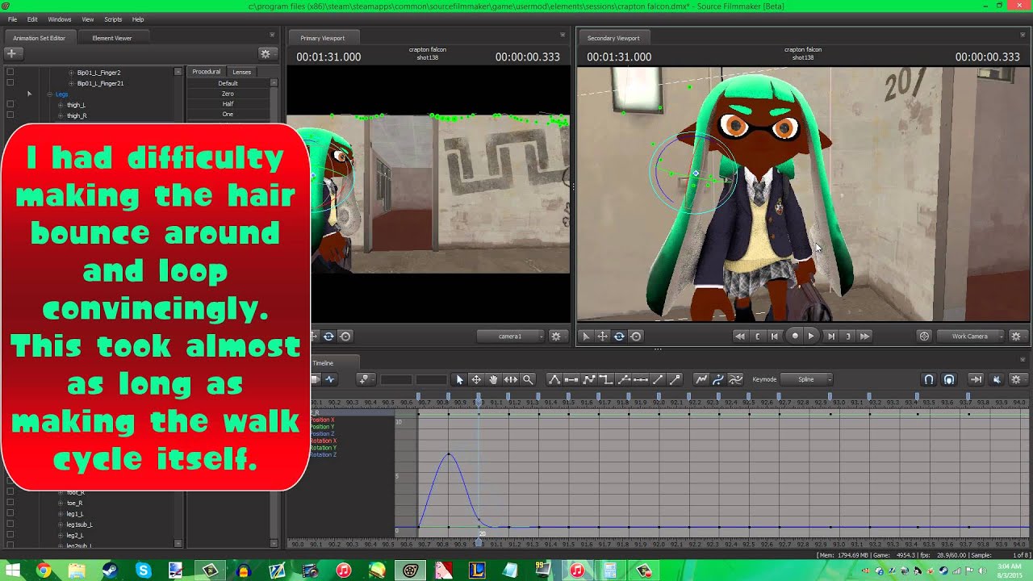Open the File menu

point(12,19)
